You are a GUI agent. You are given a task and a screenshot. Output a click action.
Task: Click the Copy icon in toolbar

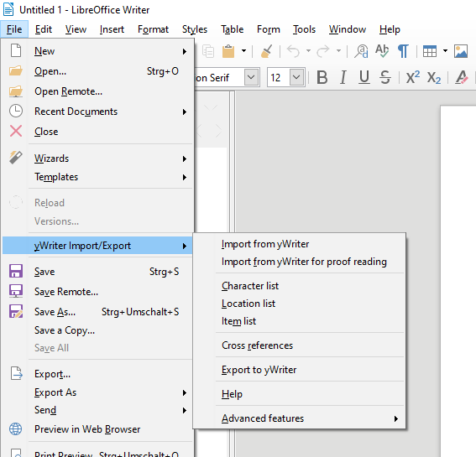pos(208,51)
